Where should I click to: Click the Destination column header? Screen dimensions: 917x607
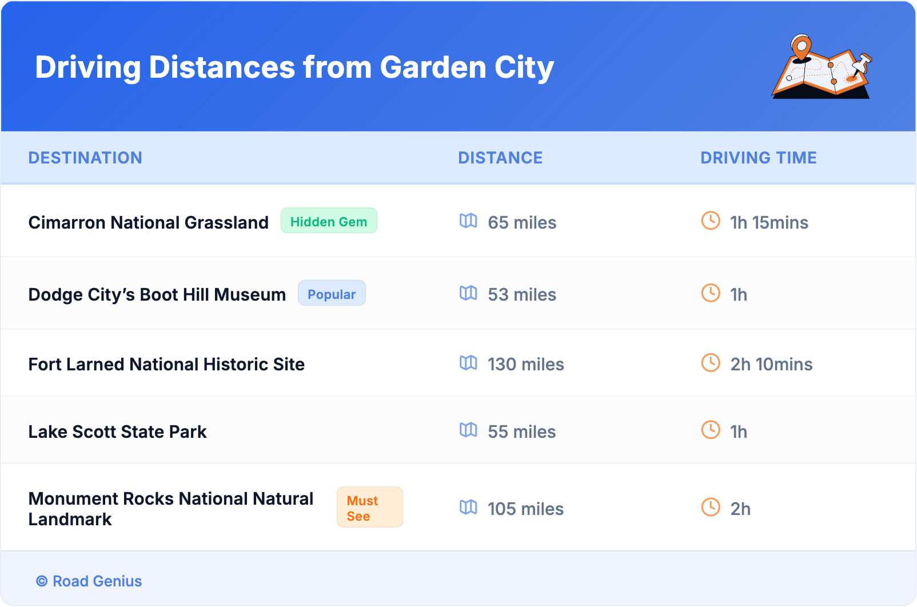point(85,158)
